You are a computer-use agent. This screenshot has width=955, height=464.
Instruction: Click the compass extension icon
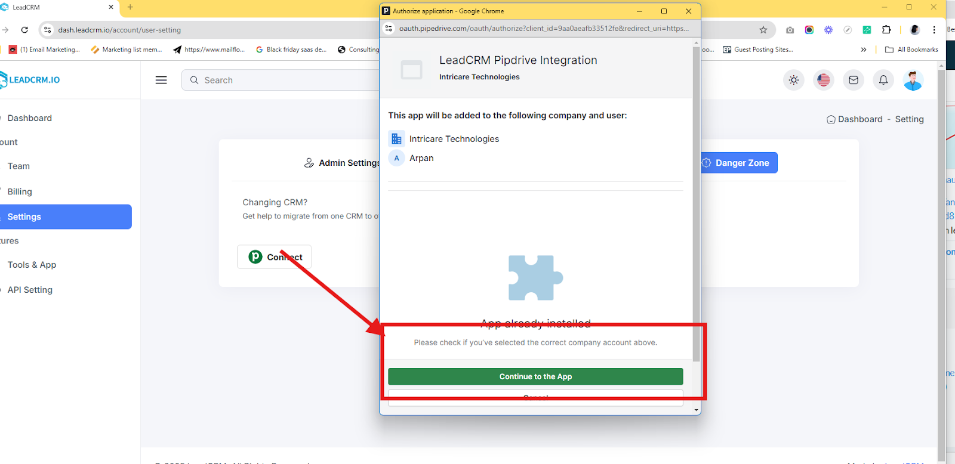(x=848, y=30)
